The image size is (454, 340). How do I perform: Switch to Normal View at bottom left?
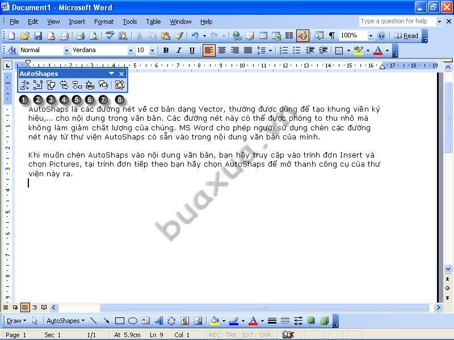[x=6, y=307]
